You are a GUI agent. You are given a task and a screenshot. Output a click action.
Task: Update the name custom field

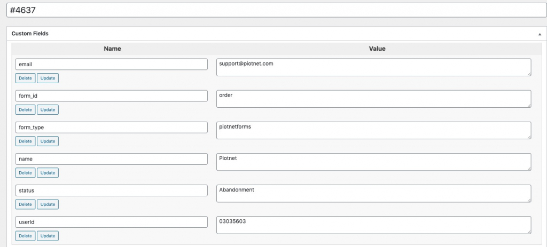point(48,173)
